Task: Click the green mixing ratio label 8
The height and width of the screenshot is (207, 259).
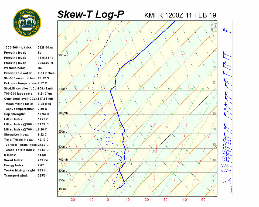Action: pyautogui.click(x=202, y=88)
